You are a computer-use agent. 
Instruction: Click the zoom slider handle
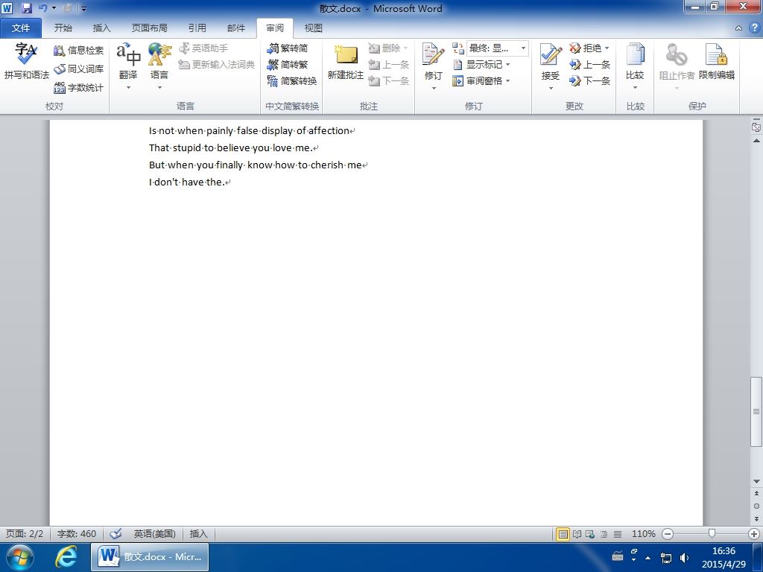click(712, 534)
